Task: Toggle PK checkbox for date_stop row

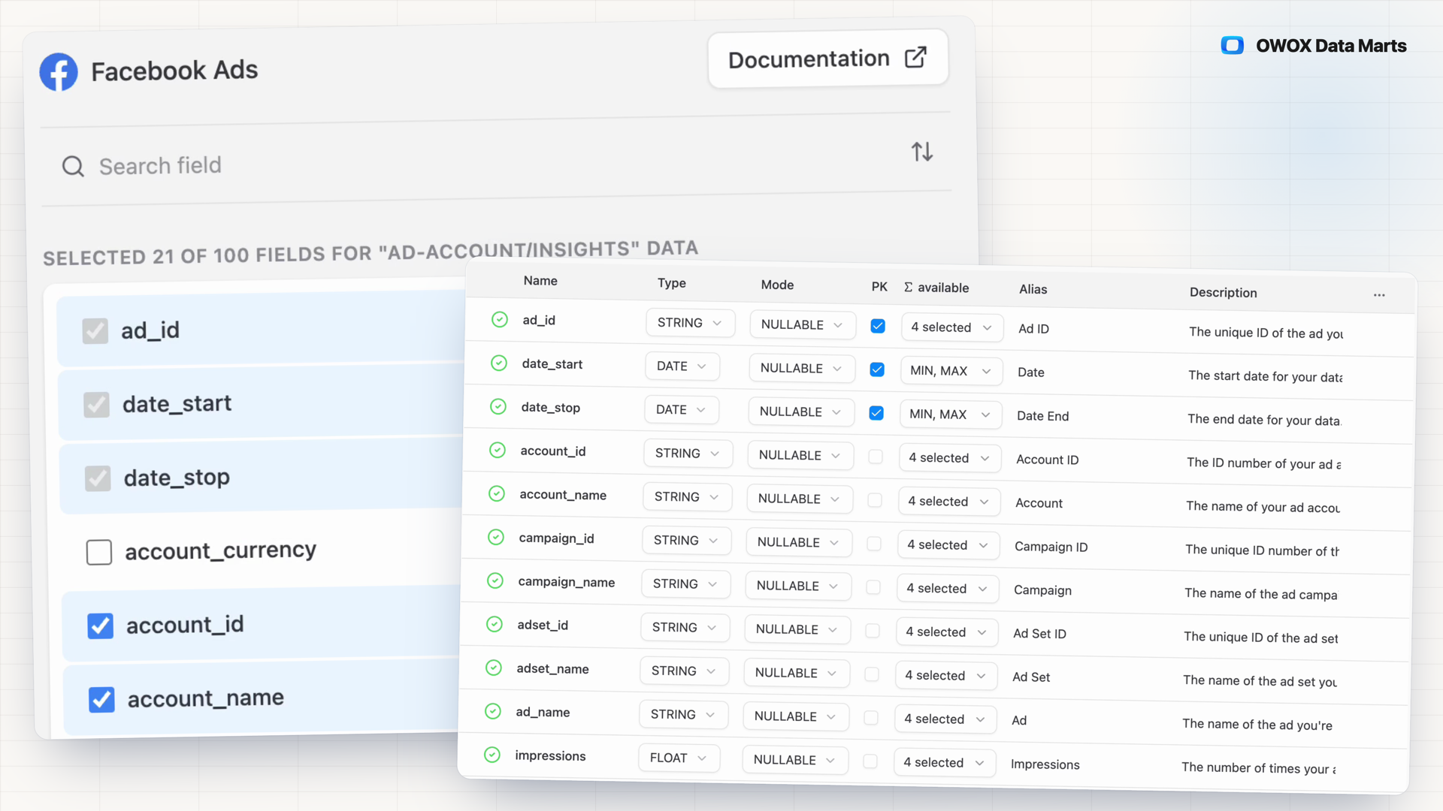Action: click(x=876, y=413)
